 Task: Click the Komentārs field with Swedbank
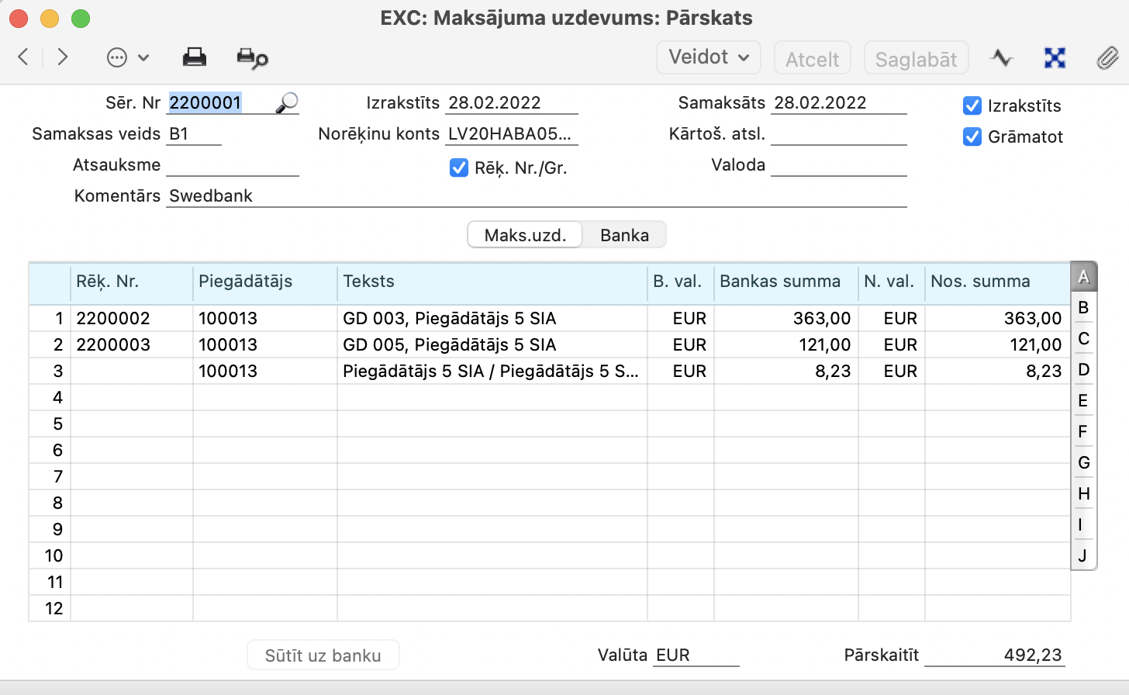[x=535, y=195]
